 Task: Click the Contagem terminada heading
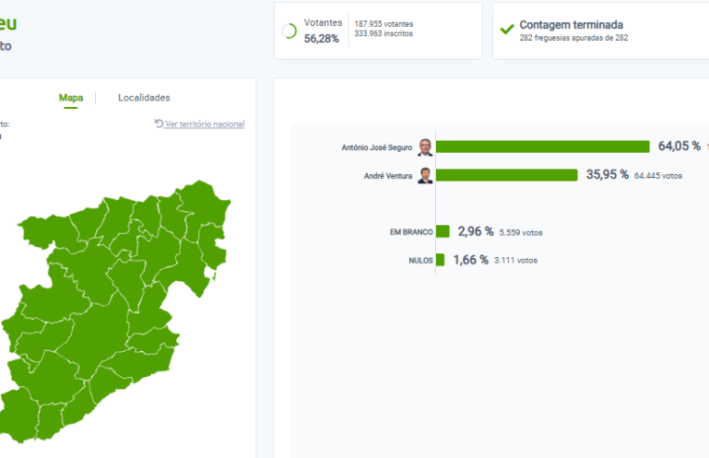[571, 25]
